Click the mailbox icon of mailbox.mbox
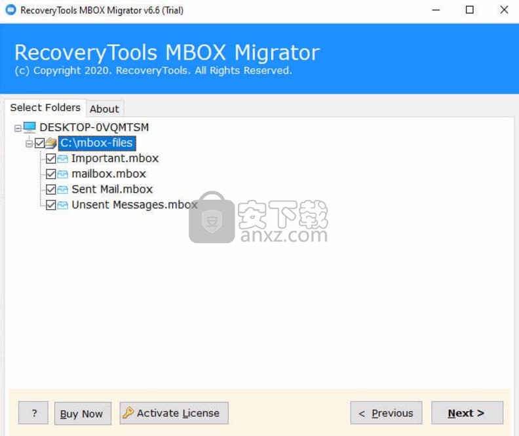The width and height of the screenshot is (519, 436). (62, 174)
